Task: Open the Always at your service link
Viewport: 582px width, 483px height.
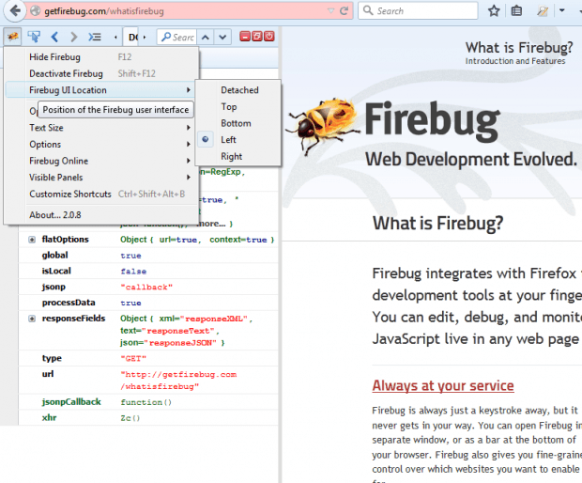Action: pos(443,385)
